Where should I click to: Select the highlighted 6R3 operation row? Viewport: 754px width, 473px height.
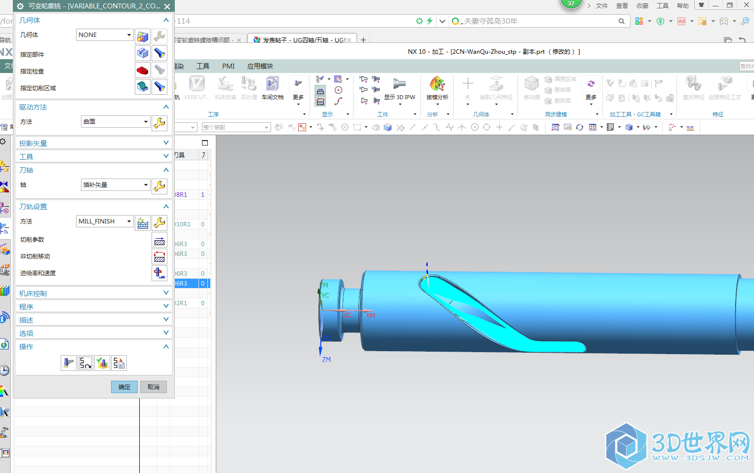(x=192, y=284)
